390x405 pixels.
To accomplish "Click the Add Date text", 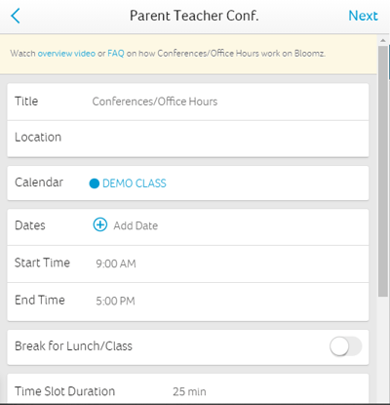I will (136, 225).
